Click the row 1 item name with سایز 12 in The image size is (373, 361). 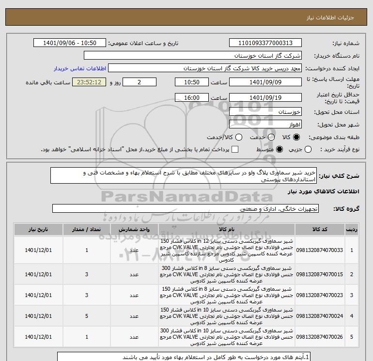click(227, 251)
